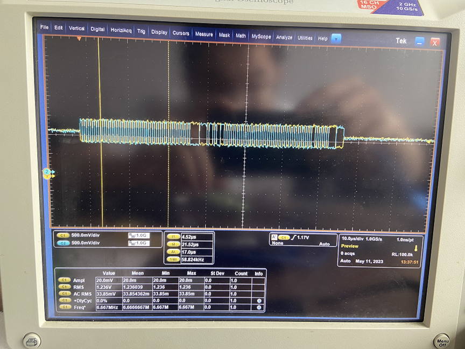This screenshot has width=465, height=349.
Task: Select the 10.0µs/div horizontal scale readout
Action: coord(352,239)
